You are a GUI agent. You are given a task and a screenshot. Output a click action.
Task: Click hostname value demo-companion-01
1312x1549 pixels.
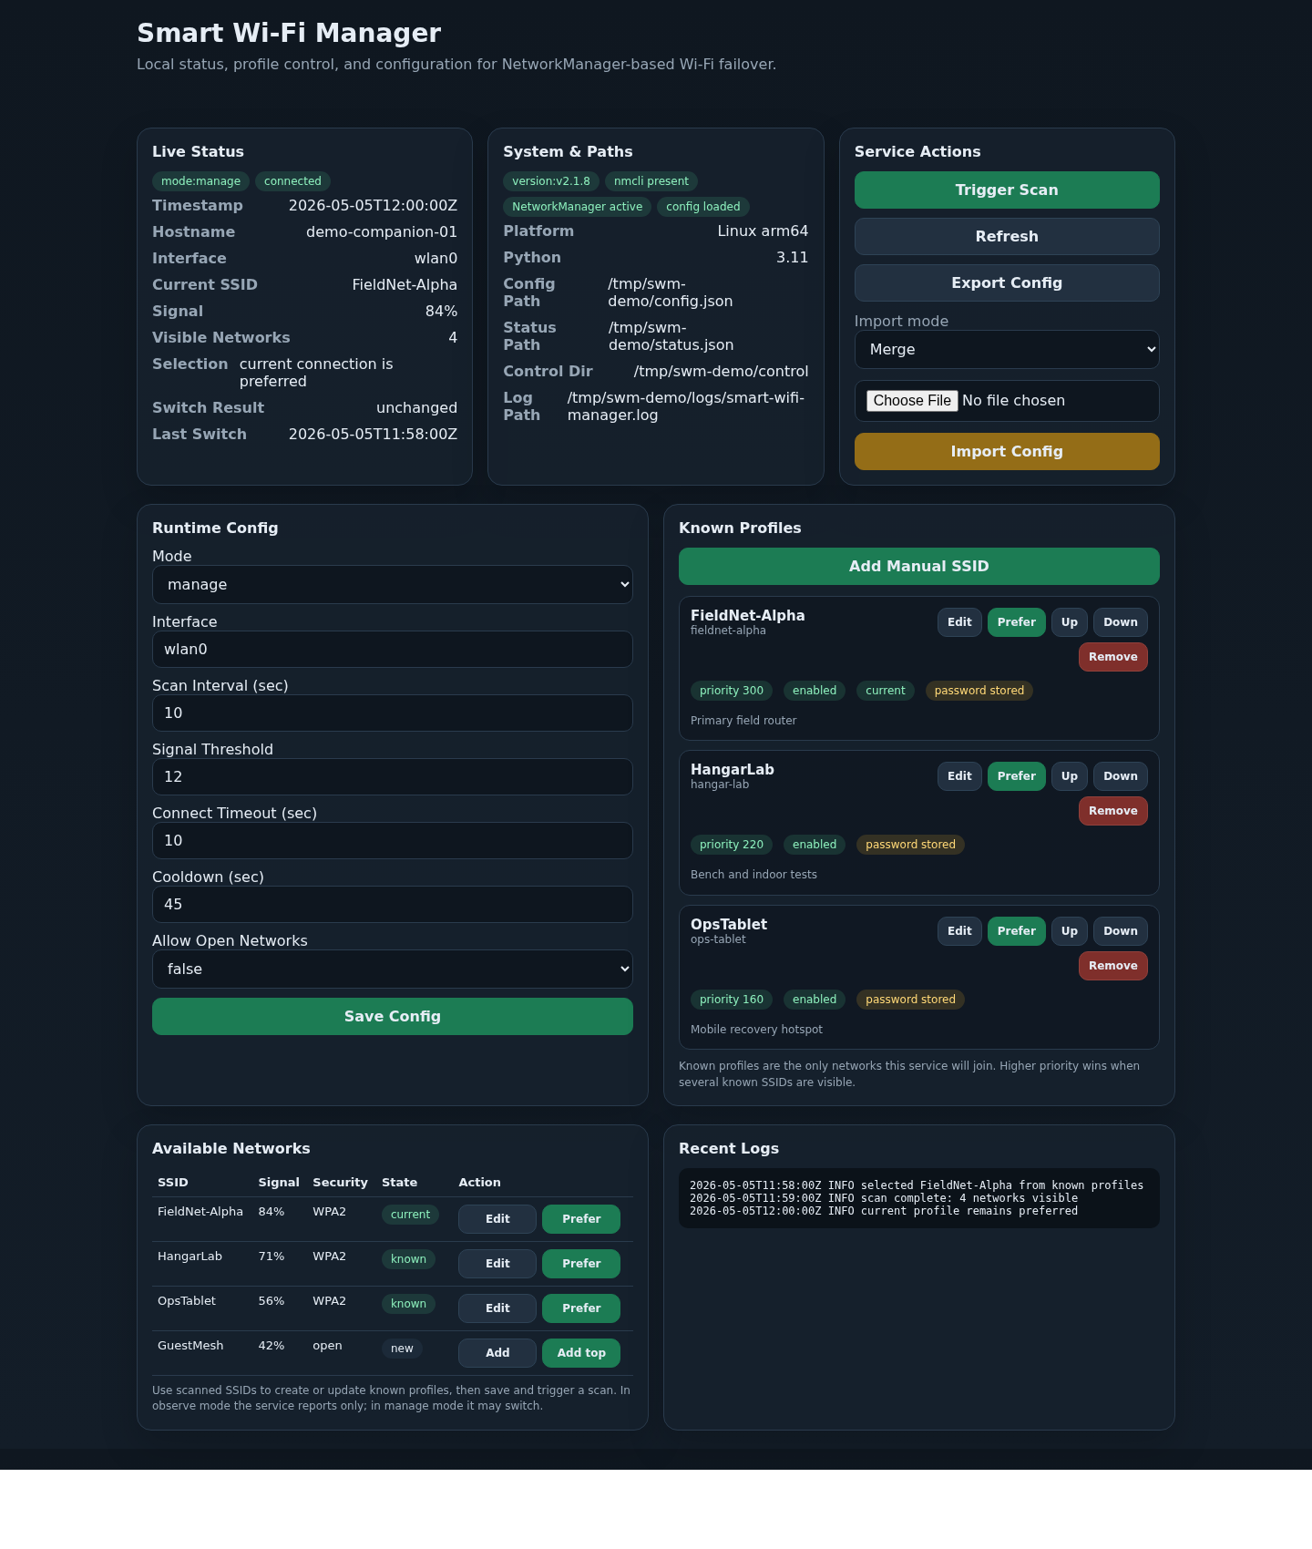click(x=382, y=232)
